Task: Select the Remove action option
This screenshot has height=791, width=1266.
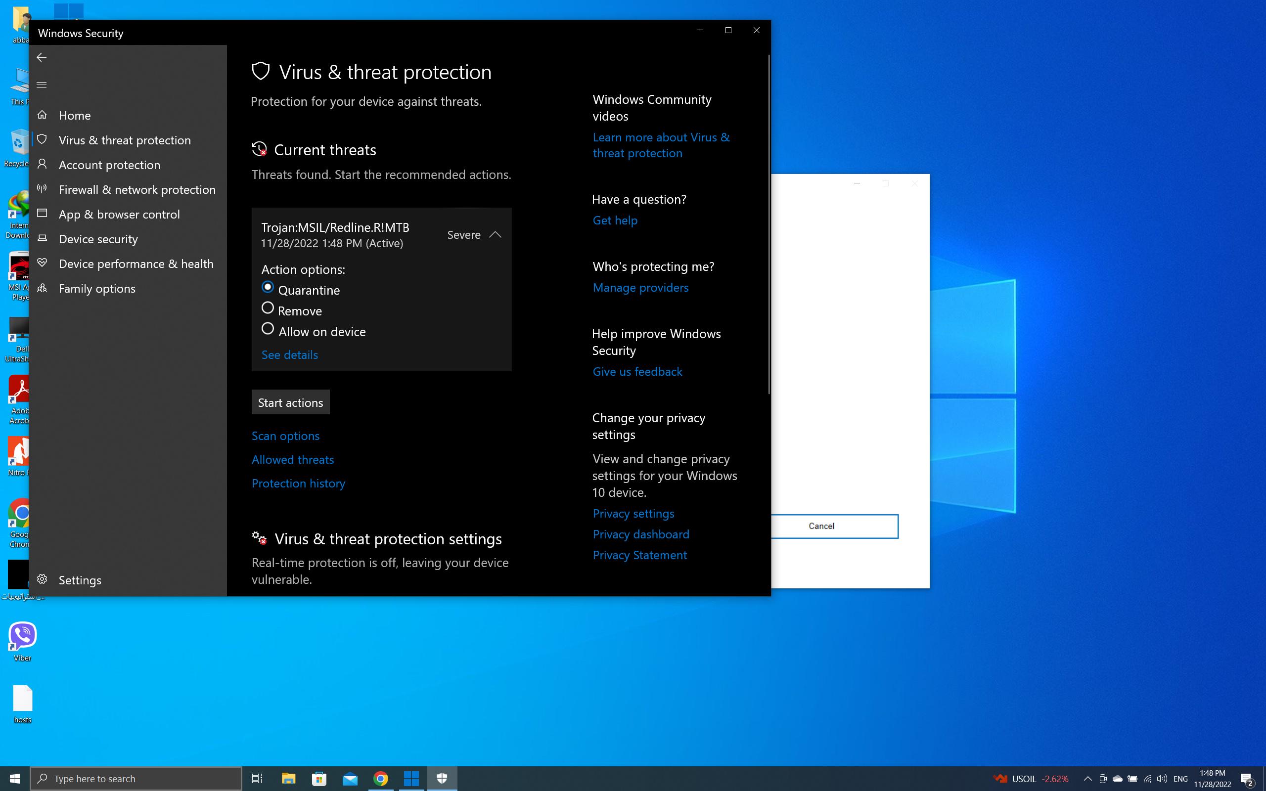Action: pos(268,308)
